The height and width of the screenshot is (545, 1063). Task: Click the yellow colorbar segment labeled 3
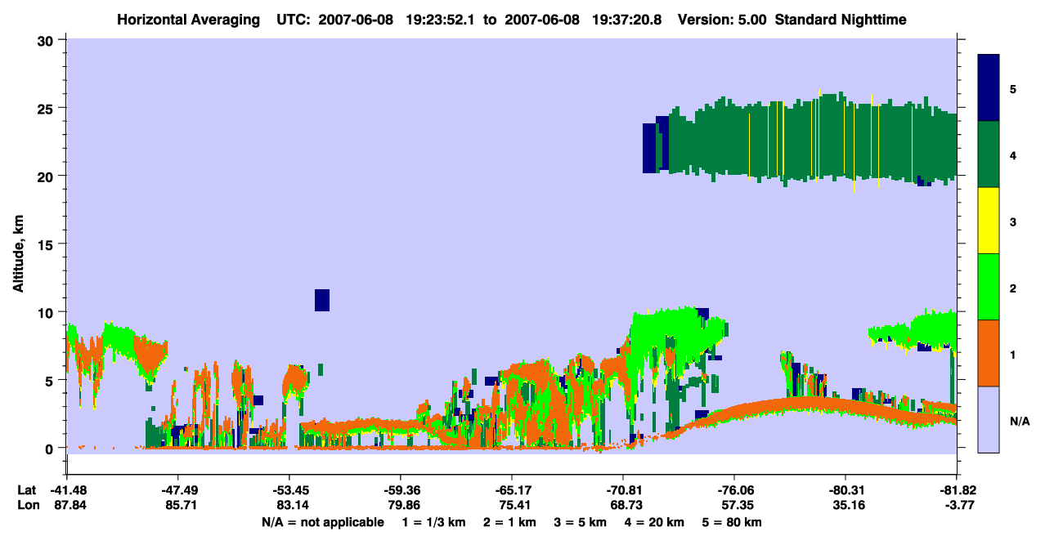click(989, 221)
